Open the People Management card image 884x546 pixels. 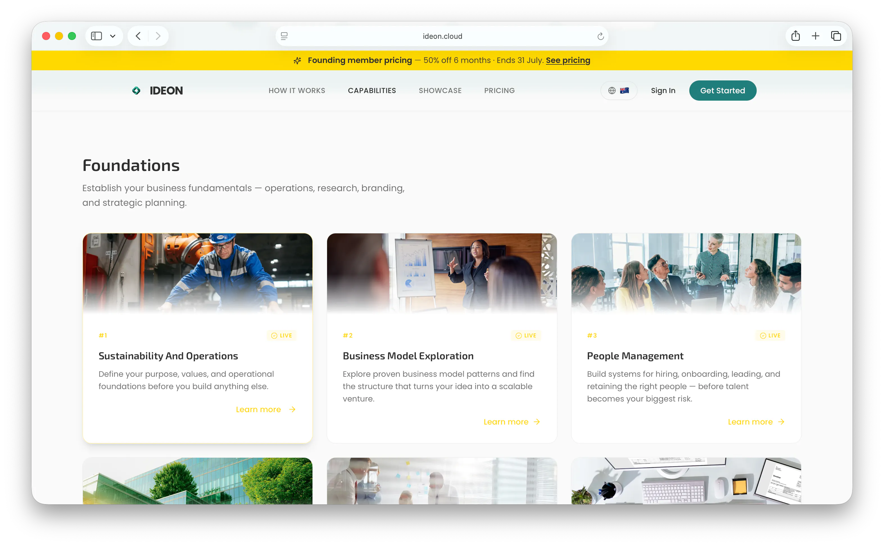[686, 273]
